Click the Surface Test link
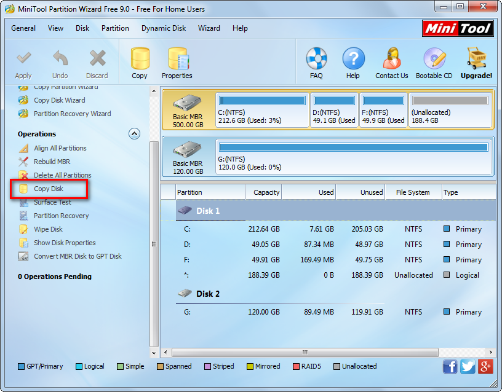The height and width of the screenshot is (392, 502). point(52,202)
